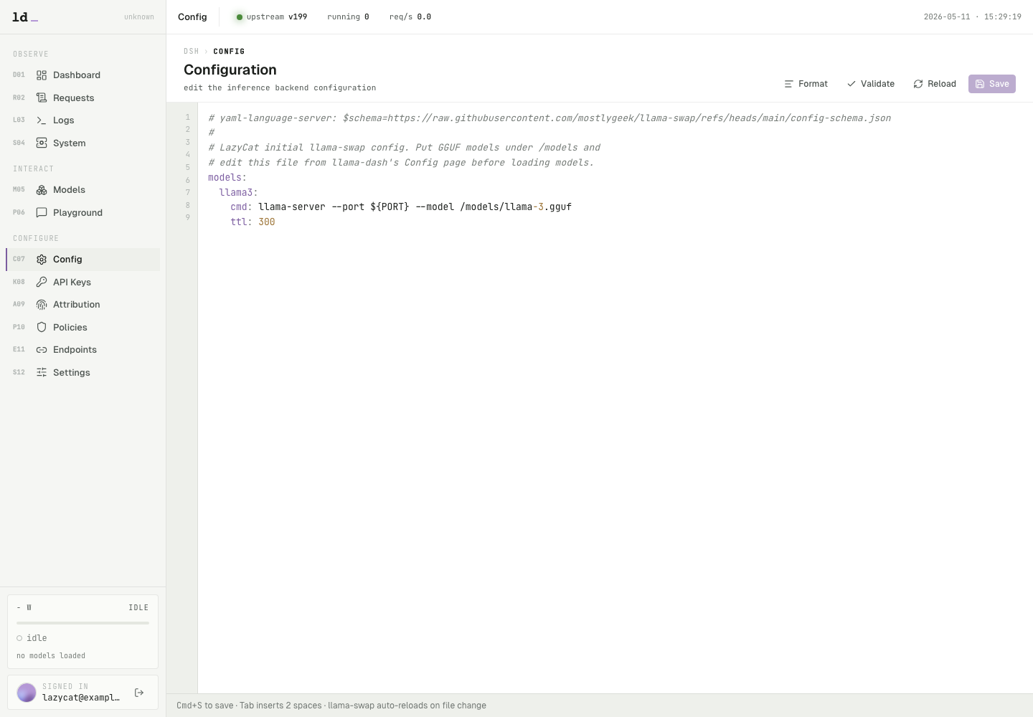Click the Validate checkmark icon
1033x717 pixels.
[x=852, y=84]
